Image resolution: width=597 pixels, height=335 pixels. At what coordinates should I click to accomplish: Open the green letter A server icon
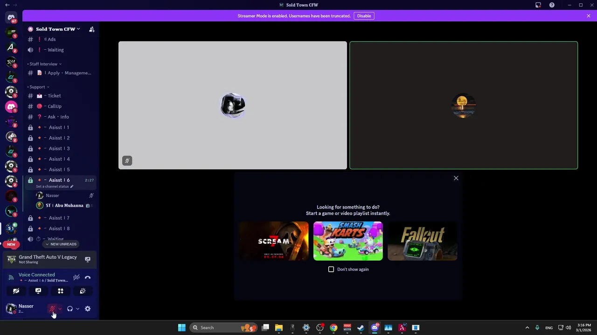click(11, 47)
